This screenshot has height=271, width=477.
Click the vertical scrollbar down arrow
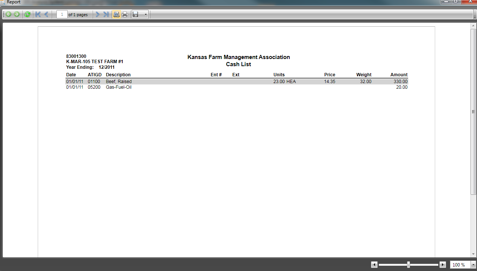(x=473, y=254)
